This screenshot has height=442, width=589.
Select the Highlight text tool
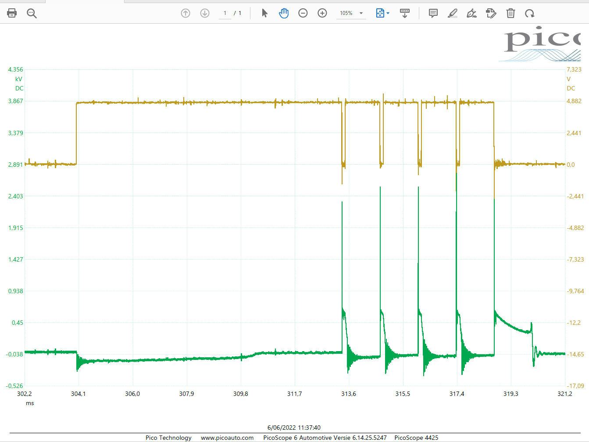click(x=453, y=13)
